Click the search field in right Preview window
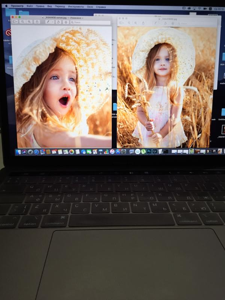This screenshot has width=225, height=300. pyautogui.click(x=196, y=24)
